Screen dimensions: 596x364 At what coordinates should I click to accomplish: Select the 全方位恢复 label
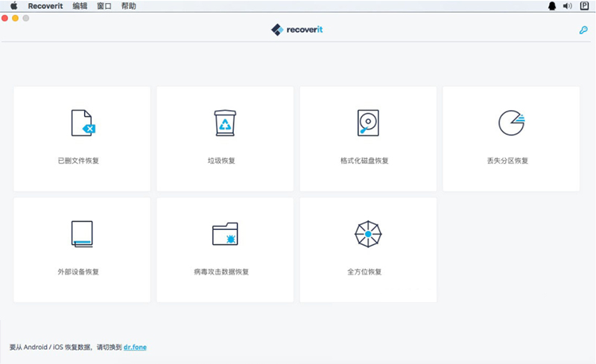364,272
